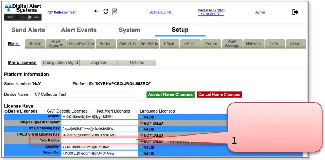
Task: Open the Printer tab
Action: 211,44
